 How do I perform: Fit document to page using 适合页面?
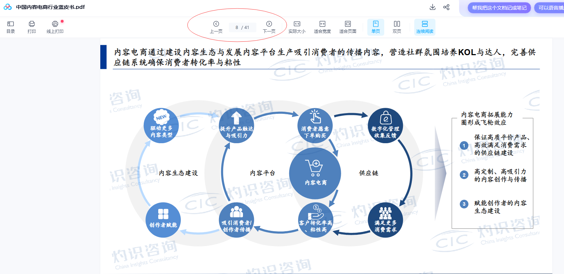click(348, 27)
